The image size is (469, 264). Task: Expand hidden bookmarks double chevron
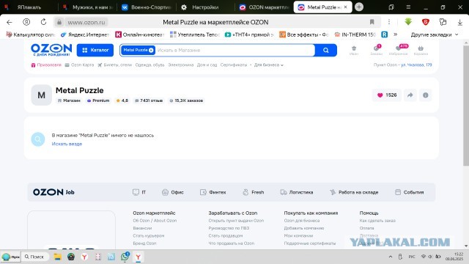coord(396,34)
